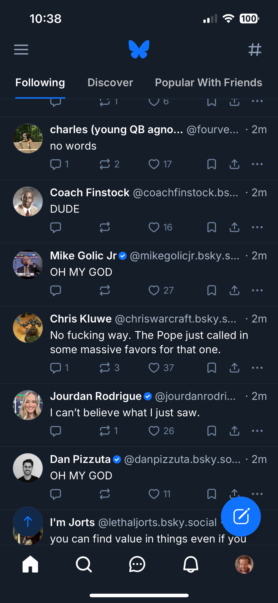Open the search tab in bottom bar
The height and width of the screenshot is (603, 278).
point(84,564)
